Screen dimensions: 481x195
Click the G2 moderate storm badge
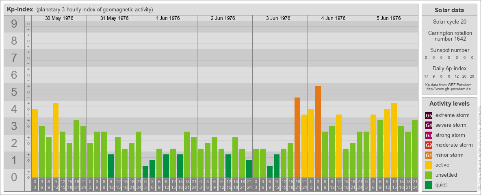(429, 145)
